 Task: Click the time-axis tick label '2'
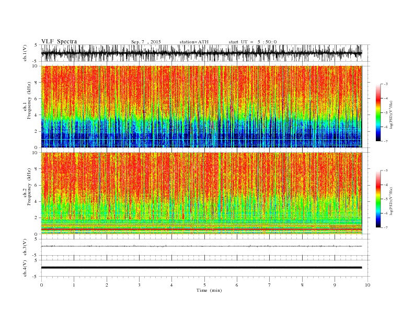[107, 285]
